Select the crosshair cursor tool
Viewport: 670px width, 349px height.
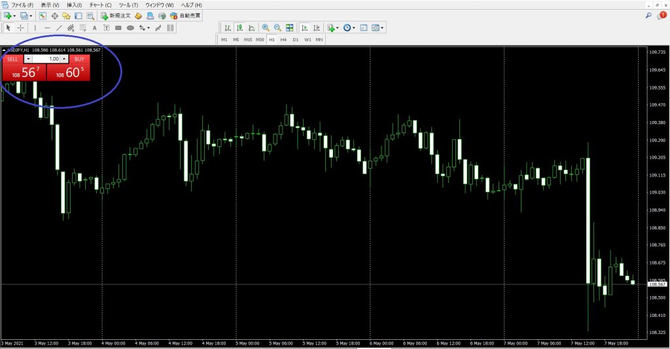click(x=20, y=28)
